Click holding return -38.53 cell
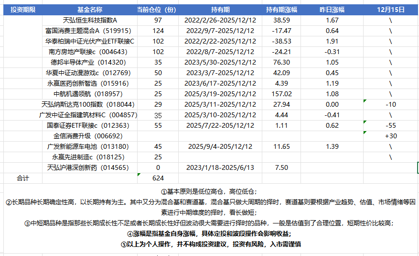 pos(281,41)
